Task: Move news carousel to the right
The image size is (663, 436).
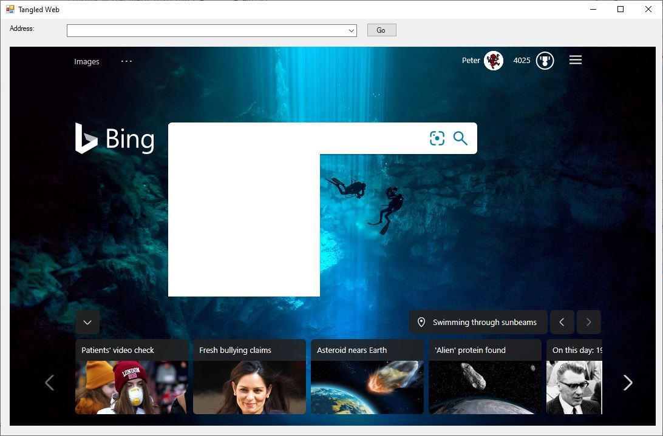Action: pyautogui.click(x=628, y=383)
